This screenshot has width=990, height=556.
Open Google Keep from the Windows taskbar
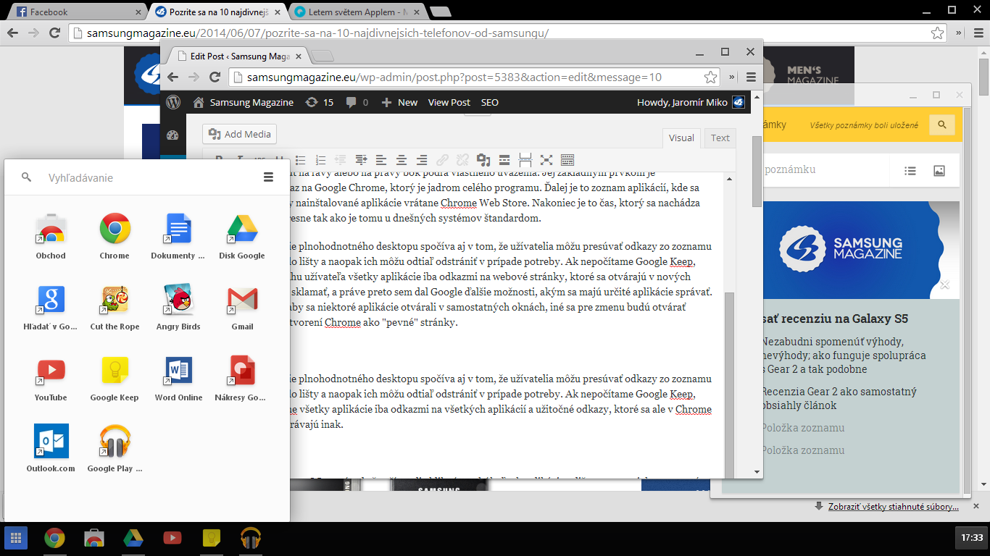point(211,539)
